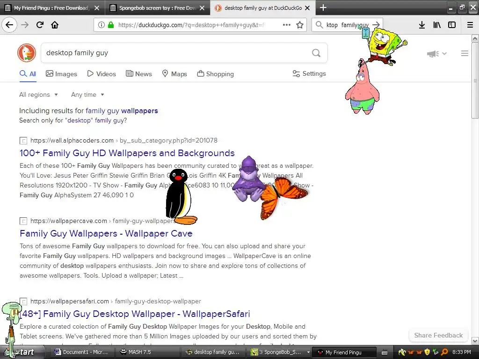Click the Share Feedback button
The image size is (479, 359).
tap(438, 335)
